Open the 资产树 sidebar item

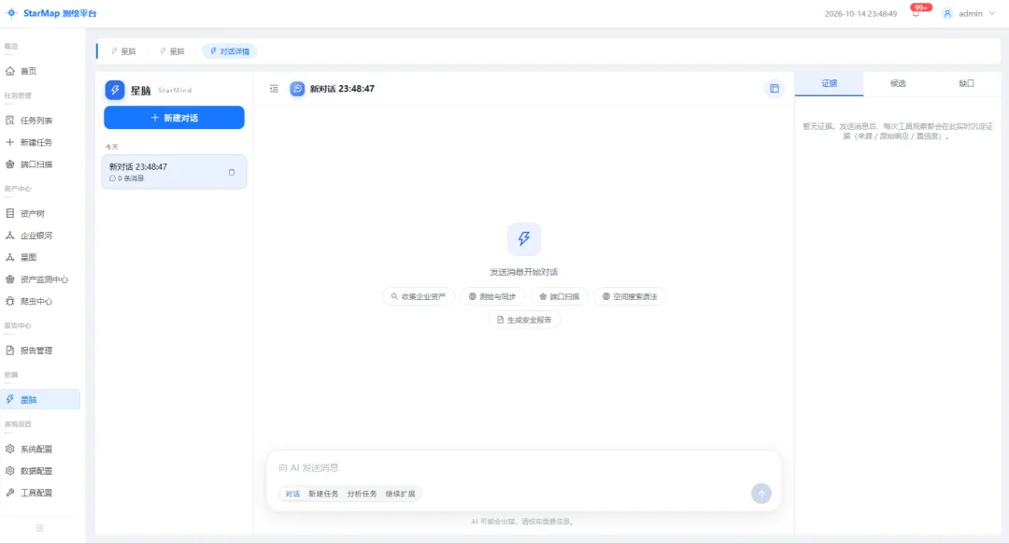click(40, 213)
